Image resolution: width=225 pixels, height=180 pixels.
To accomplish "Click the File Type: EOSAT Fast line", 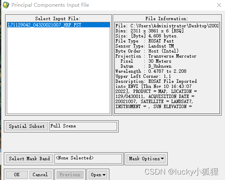I will pyautogui.click(x=145, y=41).
